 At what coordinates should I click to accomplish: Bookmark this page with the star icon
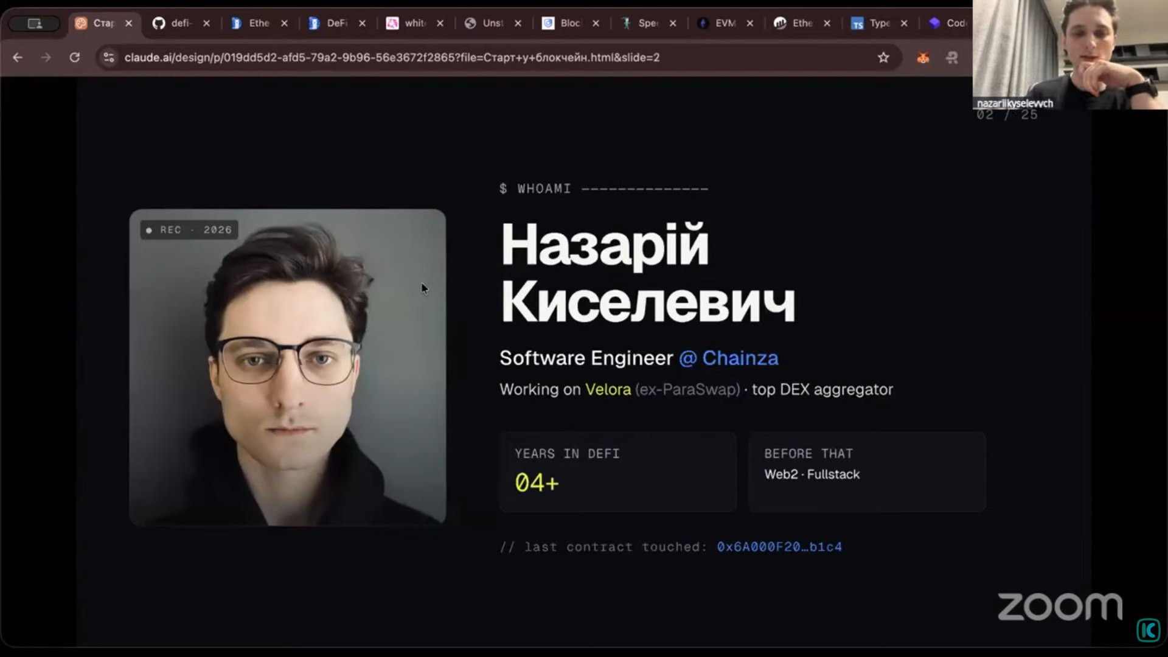point(883,57)
